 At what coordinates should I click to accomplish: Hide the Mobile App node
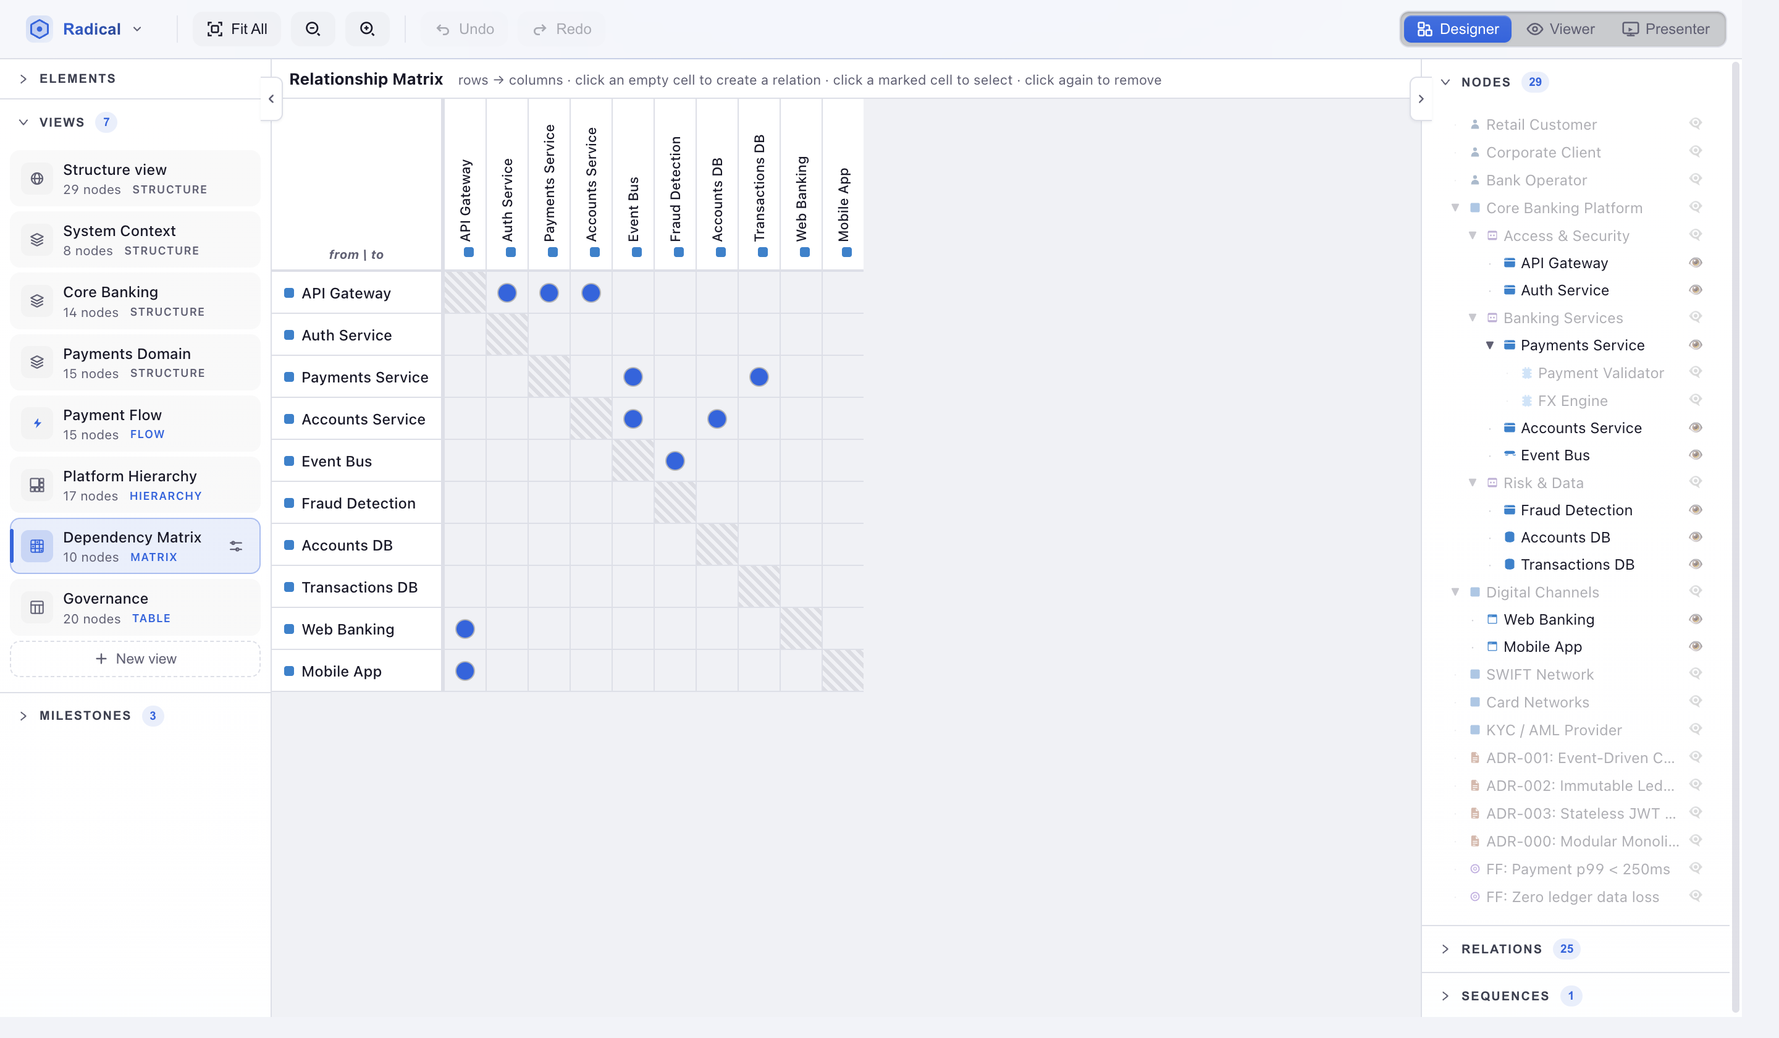pos(1696,647)
